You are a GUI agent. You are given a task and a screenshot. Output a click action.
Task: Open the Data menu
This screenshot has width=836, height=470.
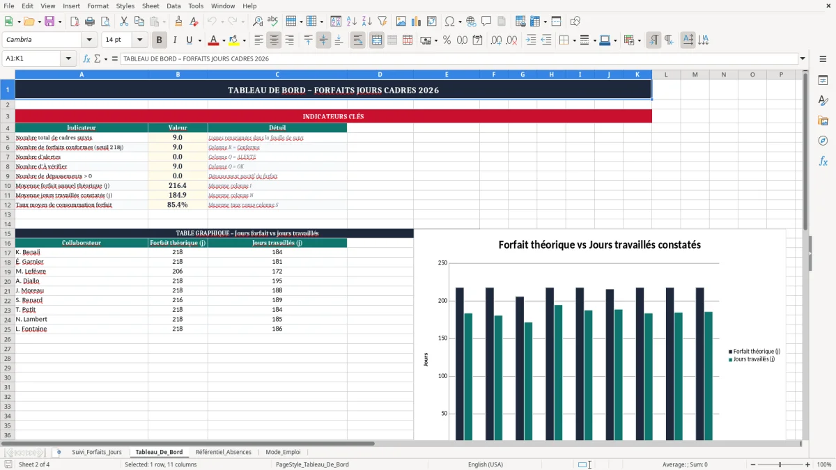click(174, 6)
